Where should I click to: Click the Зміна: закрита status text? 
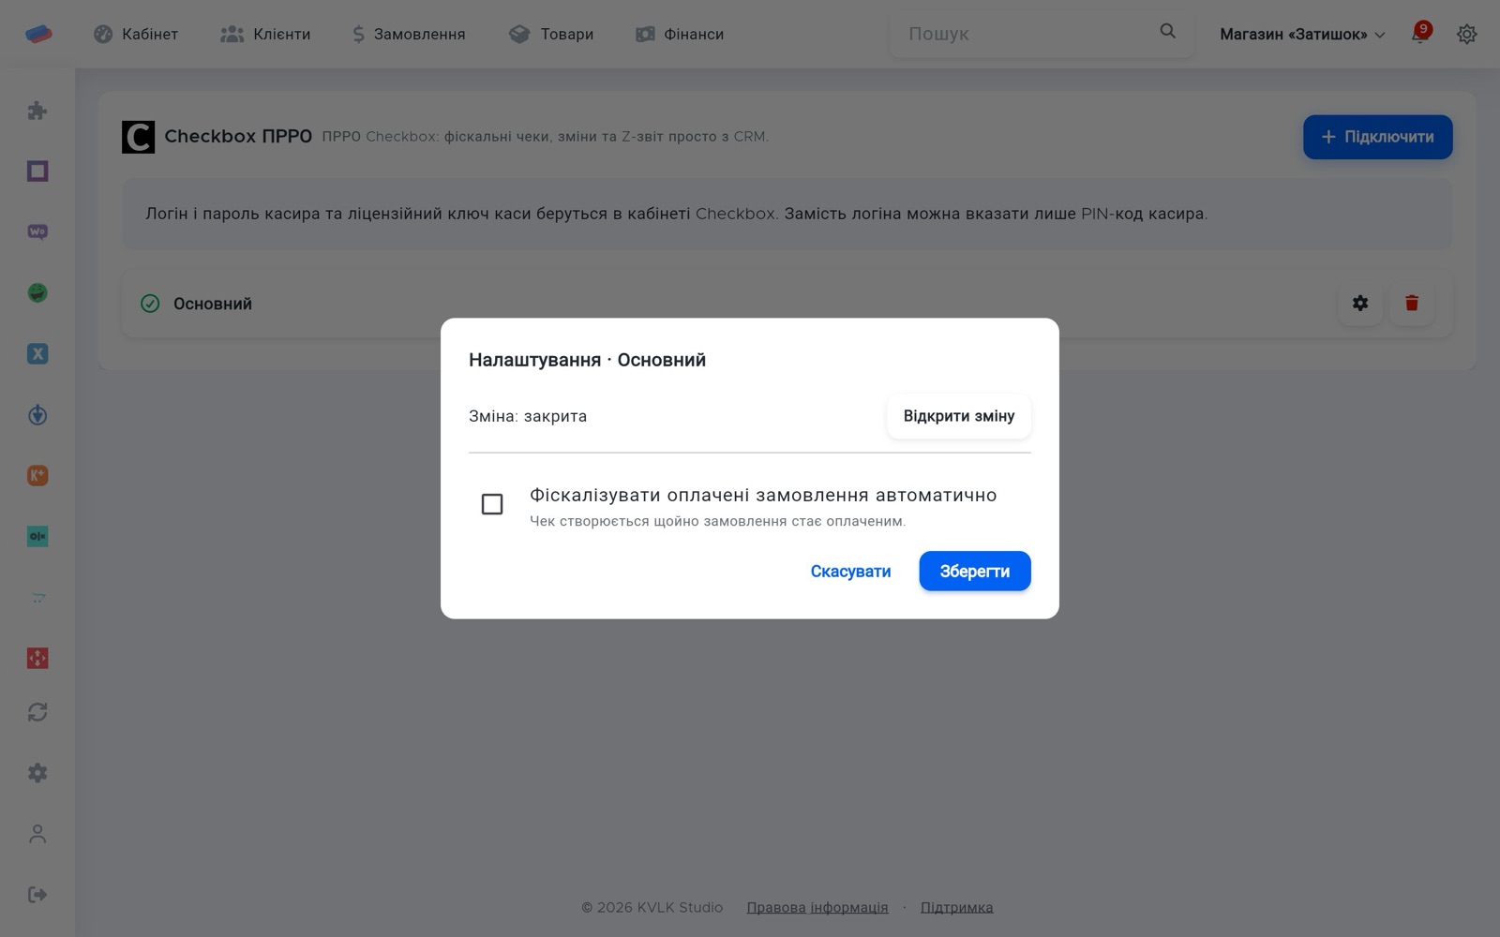point(528,416)
